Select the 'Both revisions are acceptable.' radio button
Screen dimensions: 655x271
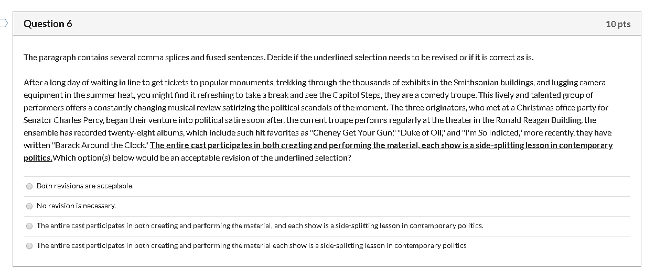point(29,186)
